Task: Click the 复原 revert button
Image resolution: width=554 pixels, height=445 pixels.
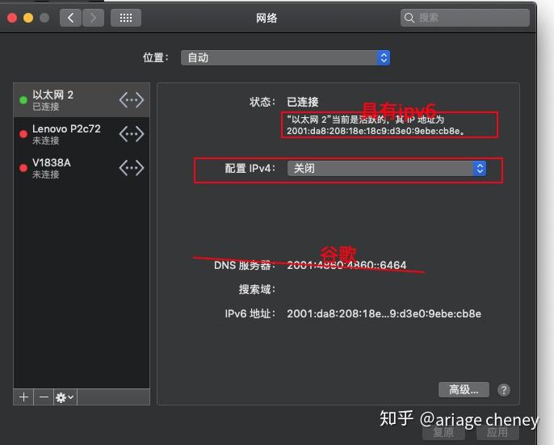Action: point(443,433)
